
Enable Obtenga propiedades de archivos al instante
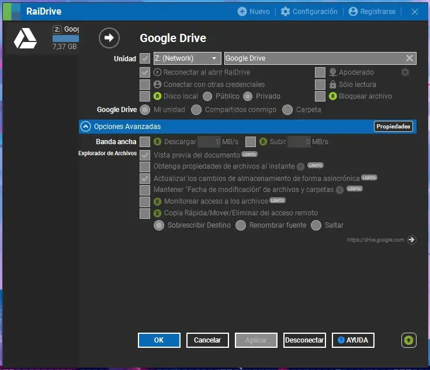point(145,166)
